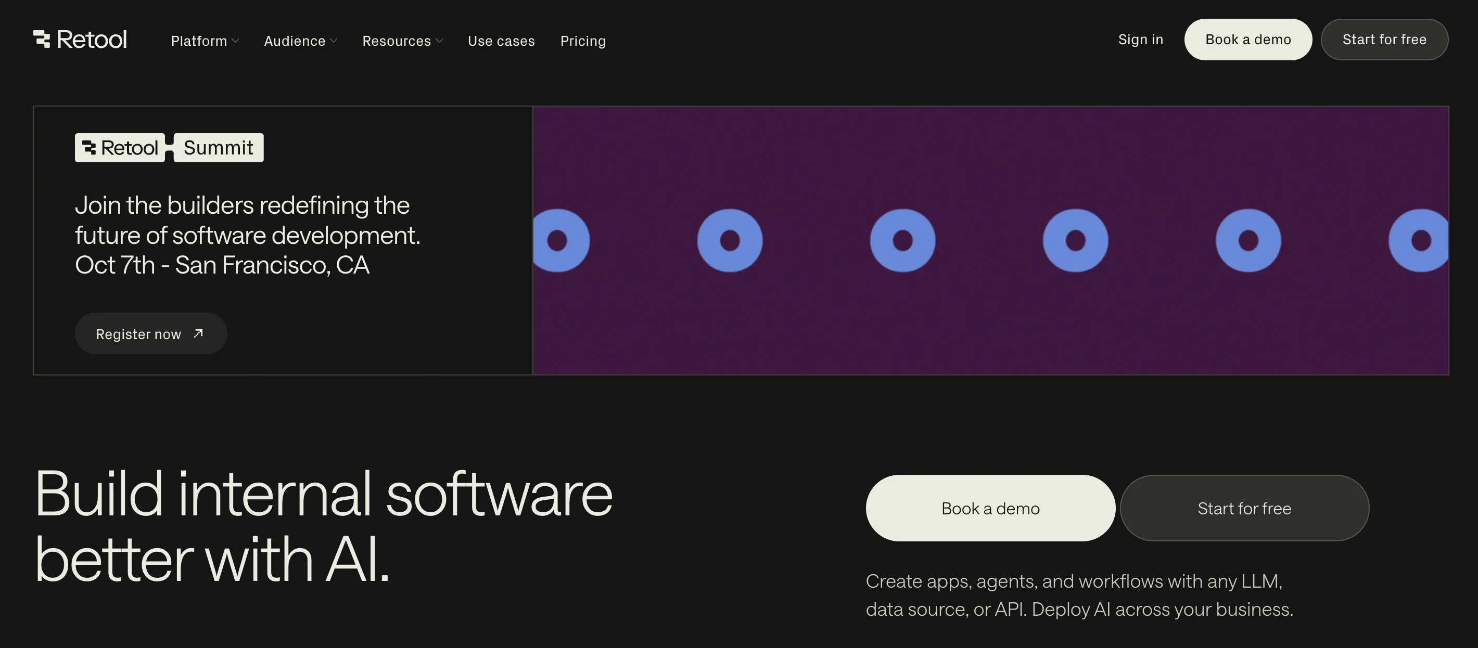This screenshot has height=648, width=1478.
Task: Open the Pricing page
Action: [x=583, y=41]
